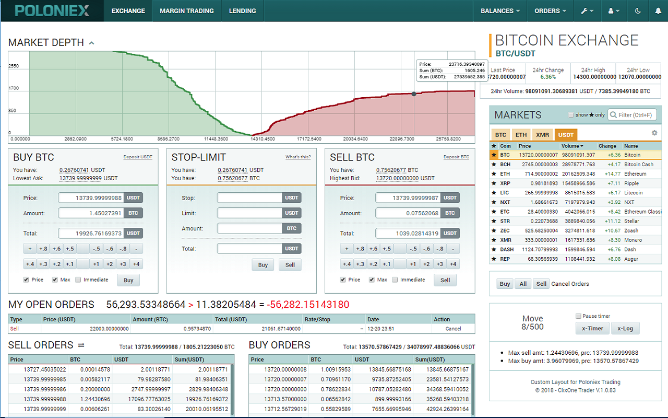Cancel All orders button
Image resolution: width=668 pixels, height=418 pixels.
pos(523,284)
